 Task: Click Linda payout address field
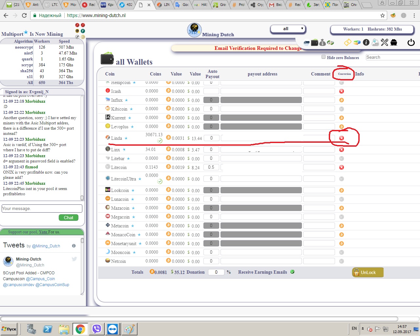[261, 138]
